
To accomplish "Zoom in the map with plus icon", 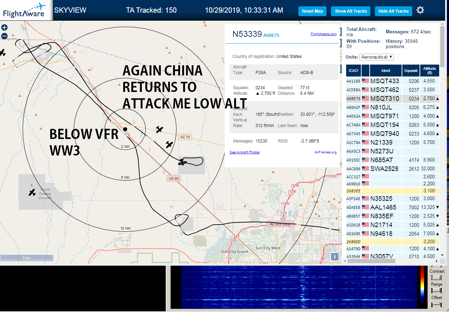I will point(4,27).
